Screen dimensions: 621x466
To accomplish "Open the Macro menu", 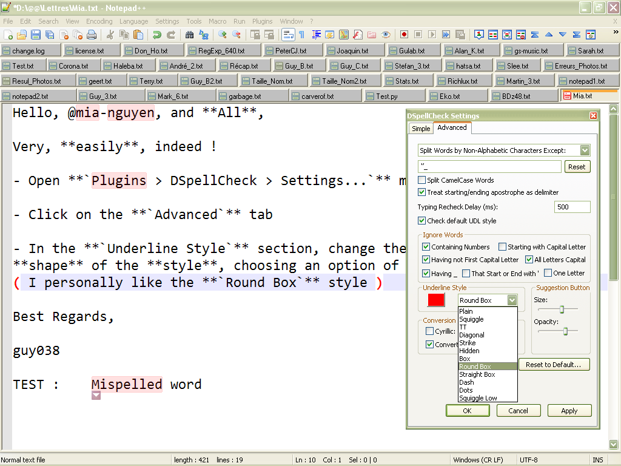I will (218, 21).
